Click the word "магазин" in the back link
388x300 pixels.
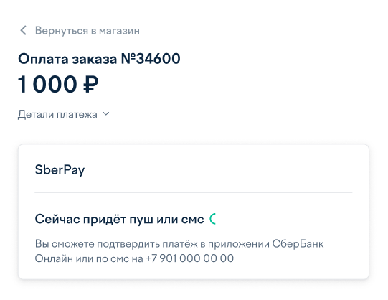click(x=119, y=31)
